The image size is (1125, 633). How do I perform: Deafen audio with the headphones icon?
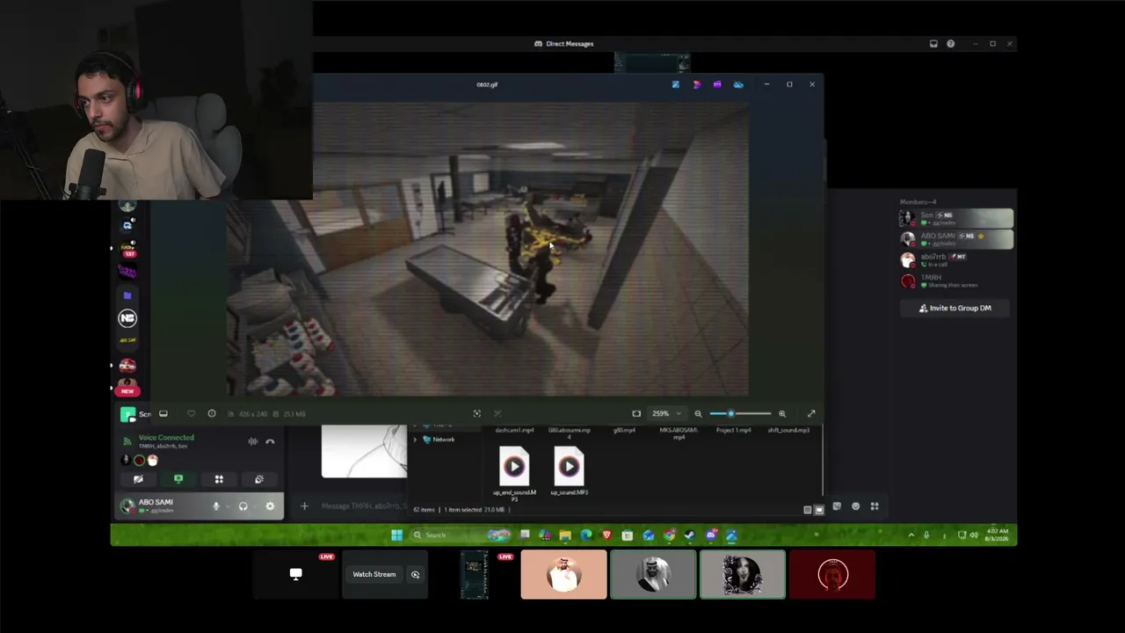click(x=243, y=506)
